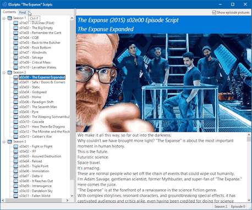Click the s01e03 Remember the Cant episode icon
The width and height of the screenshot is (252, 210).
coord(16,33)
